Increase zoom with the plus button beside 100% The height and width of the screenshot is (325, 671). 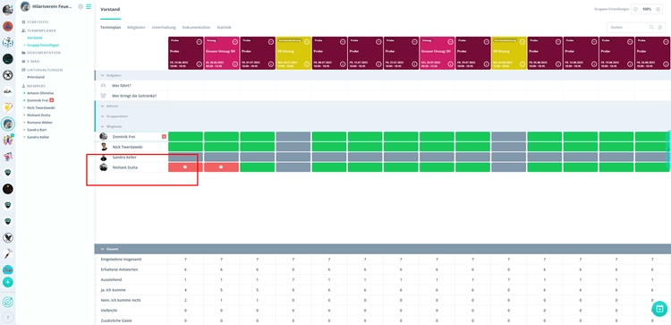658,9
